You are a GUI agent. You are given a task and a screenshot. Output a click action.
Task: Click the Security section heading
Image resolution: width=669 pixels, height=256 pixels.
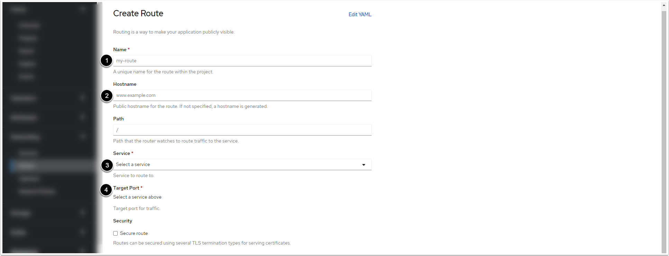[x=123, y=221]
